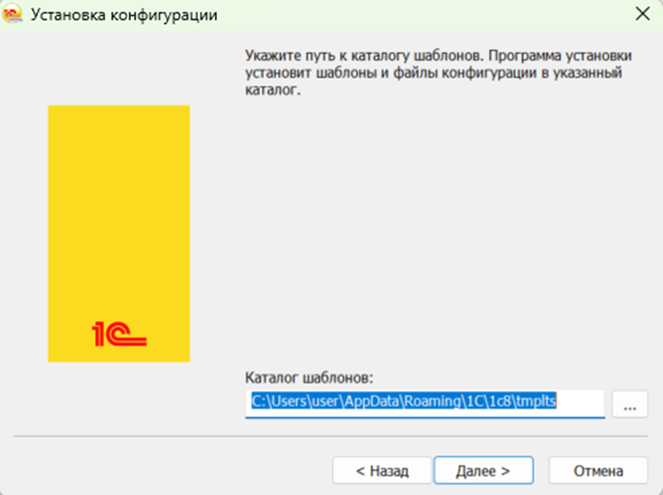Click the 1C application icon in title bar
Viewport: 663px width, 495px height.
tap(13, 15)
